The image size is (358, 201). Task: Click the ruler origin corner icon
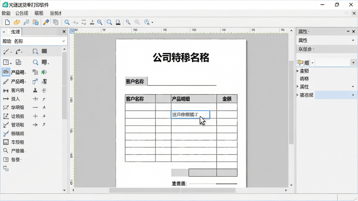pyautogui.click(x=72, y=31)
